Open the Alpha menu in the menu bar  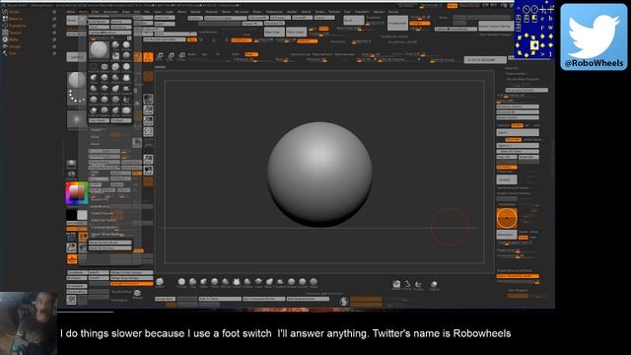point(71,12)
